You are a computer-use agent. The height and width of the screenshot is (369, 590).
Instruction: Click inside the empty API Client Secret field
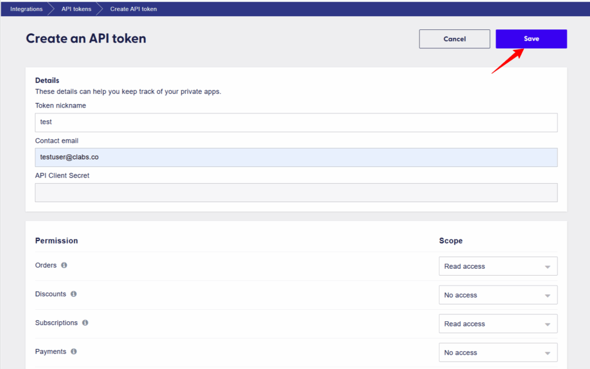[296, 192]
